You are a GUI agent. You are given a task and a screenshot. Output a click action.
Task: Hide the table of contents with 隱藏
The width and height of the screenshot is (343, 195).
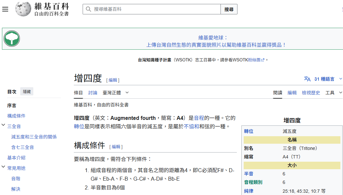coord(27,91)
